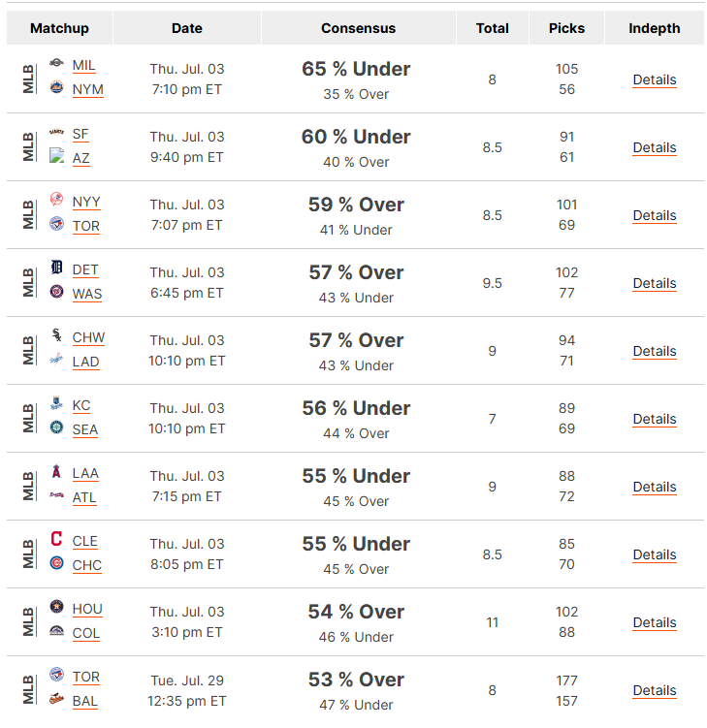Sort by the Consensus column header
707x728 pixels.
(358, 28)
